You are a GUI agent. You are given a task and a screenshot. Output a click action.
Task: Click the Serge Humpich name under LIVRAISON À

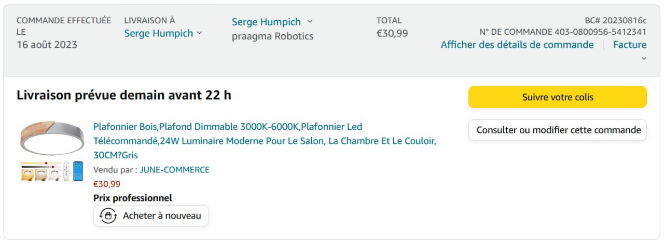pos(158,33)
